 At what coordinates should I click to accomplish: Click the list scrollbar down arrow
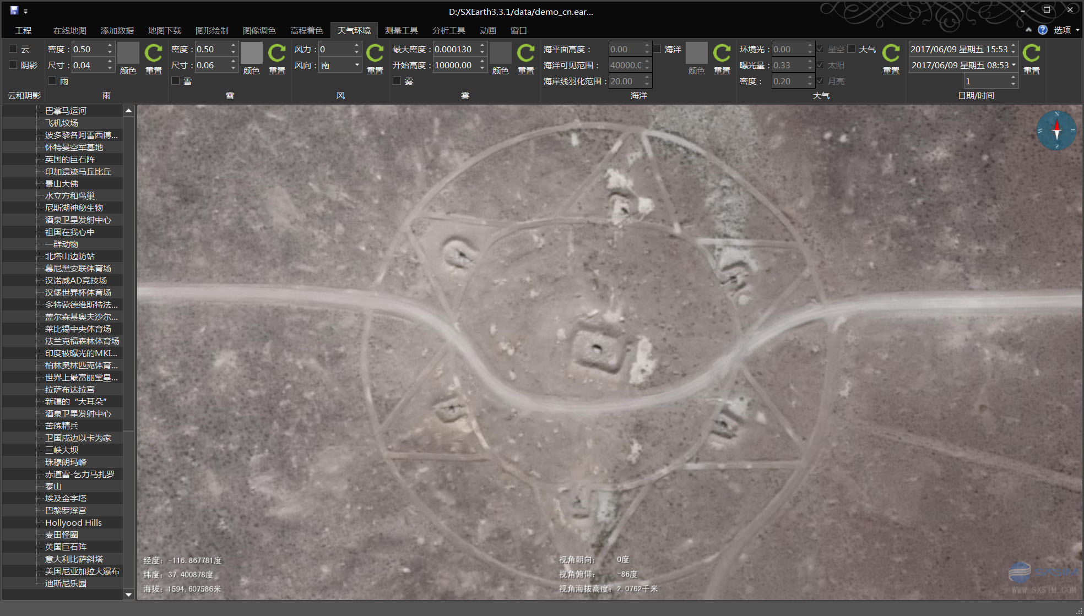tap(128, 594)
